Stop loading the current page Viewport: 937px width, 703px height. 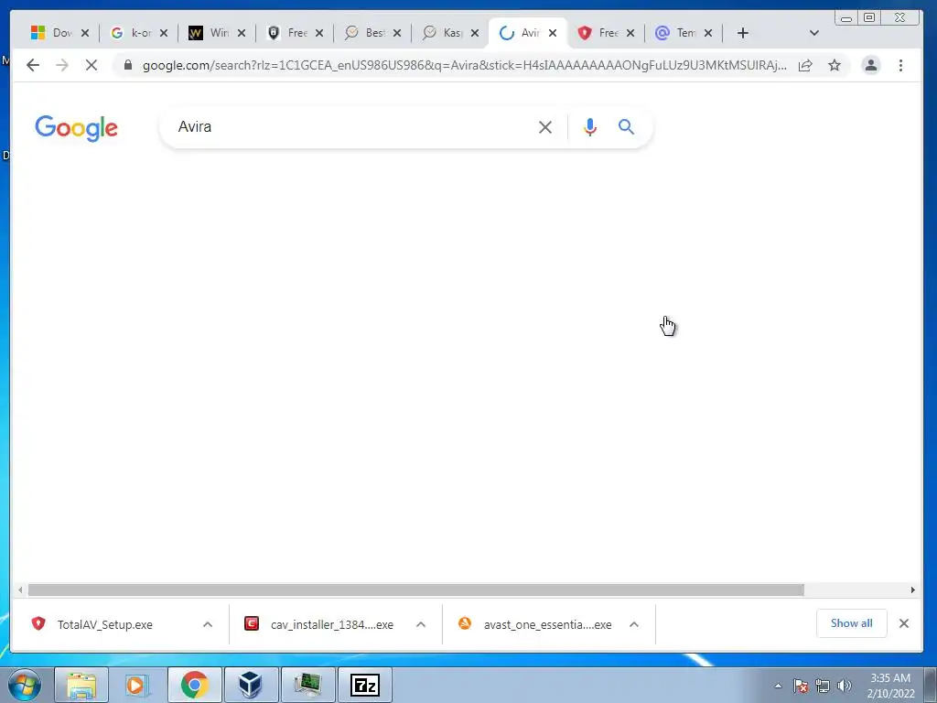92,65
